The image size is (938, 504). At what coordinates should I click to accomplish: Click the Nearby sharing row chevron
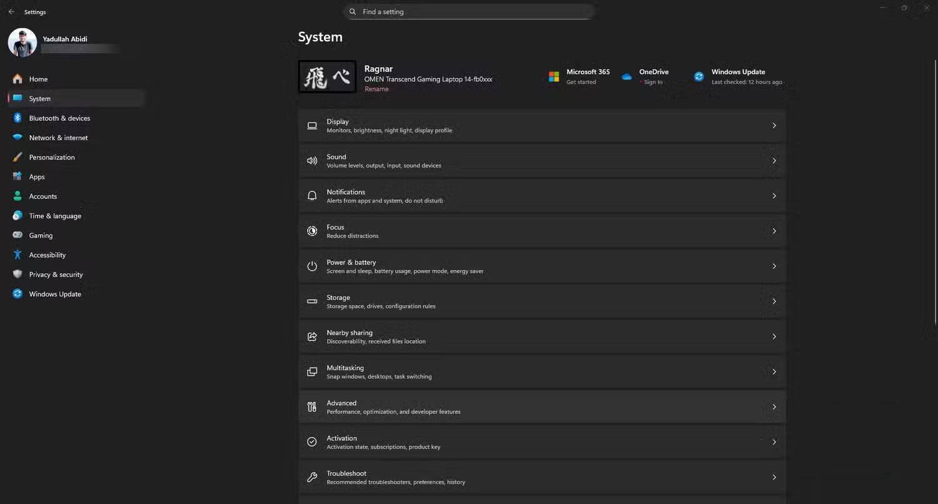[x=774, y=336]
